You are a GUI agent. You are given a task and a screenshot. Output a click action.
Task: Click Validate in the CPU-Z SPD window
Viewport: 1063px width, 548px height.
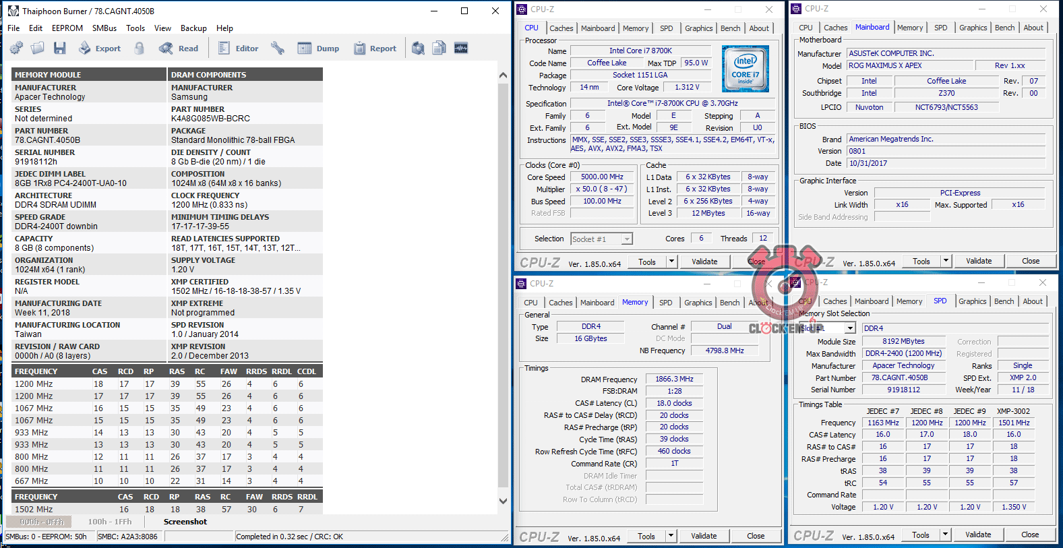click(x=978, y=535)
